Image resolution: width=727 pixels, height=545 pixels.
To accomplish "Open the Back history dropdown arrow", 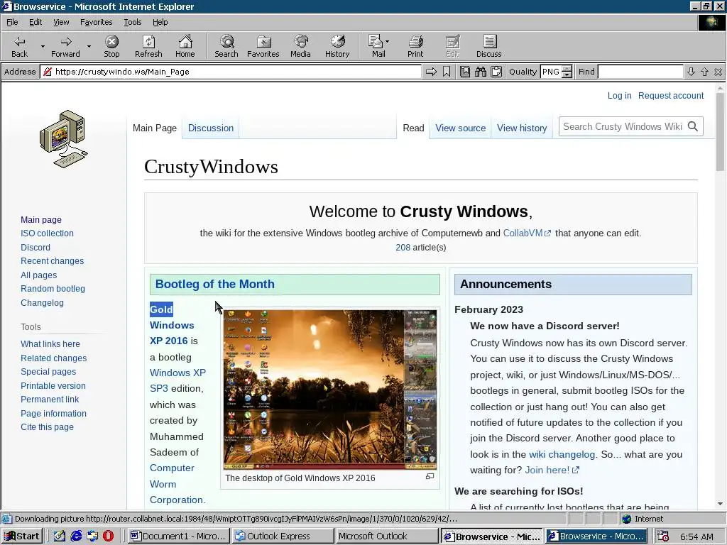I will pyautogui.click(x=43, y=46).
